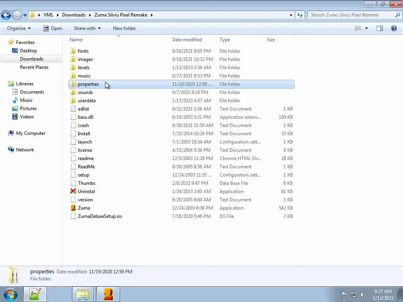
Task: Select Recent Places in the navigation pane
Action: [34, 67]
